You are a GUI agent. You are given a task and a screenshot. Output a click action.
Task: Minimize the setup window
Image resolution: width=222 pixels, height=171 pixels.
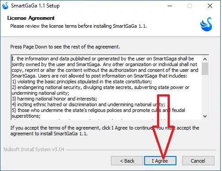pos(170,6)
